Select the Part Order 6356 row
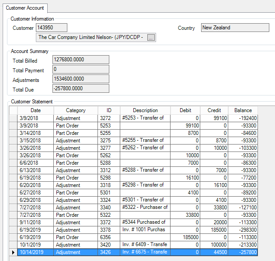This screenshot has height=261, width=275. point(137,237)
